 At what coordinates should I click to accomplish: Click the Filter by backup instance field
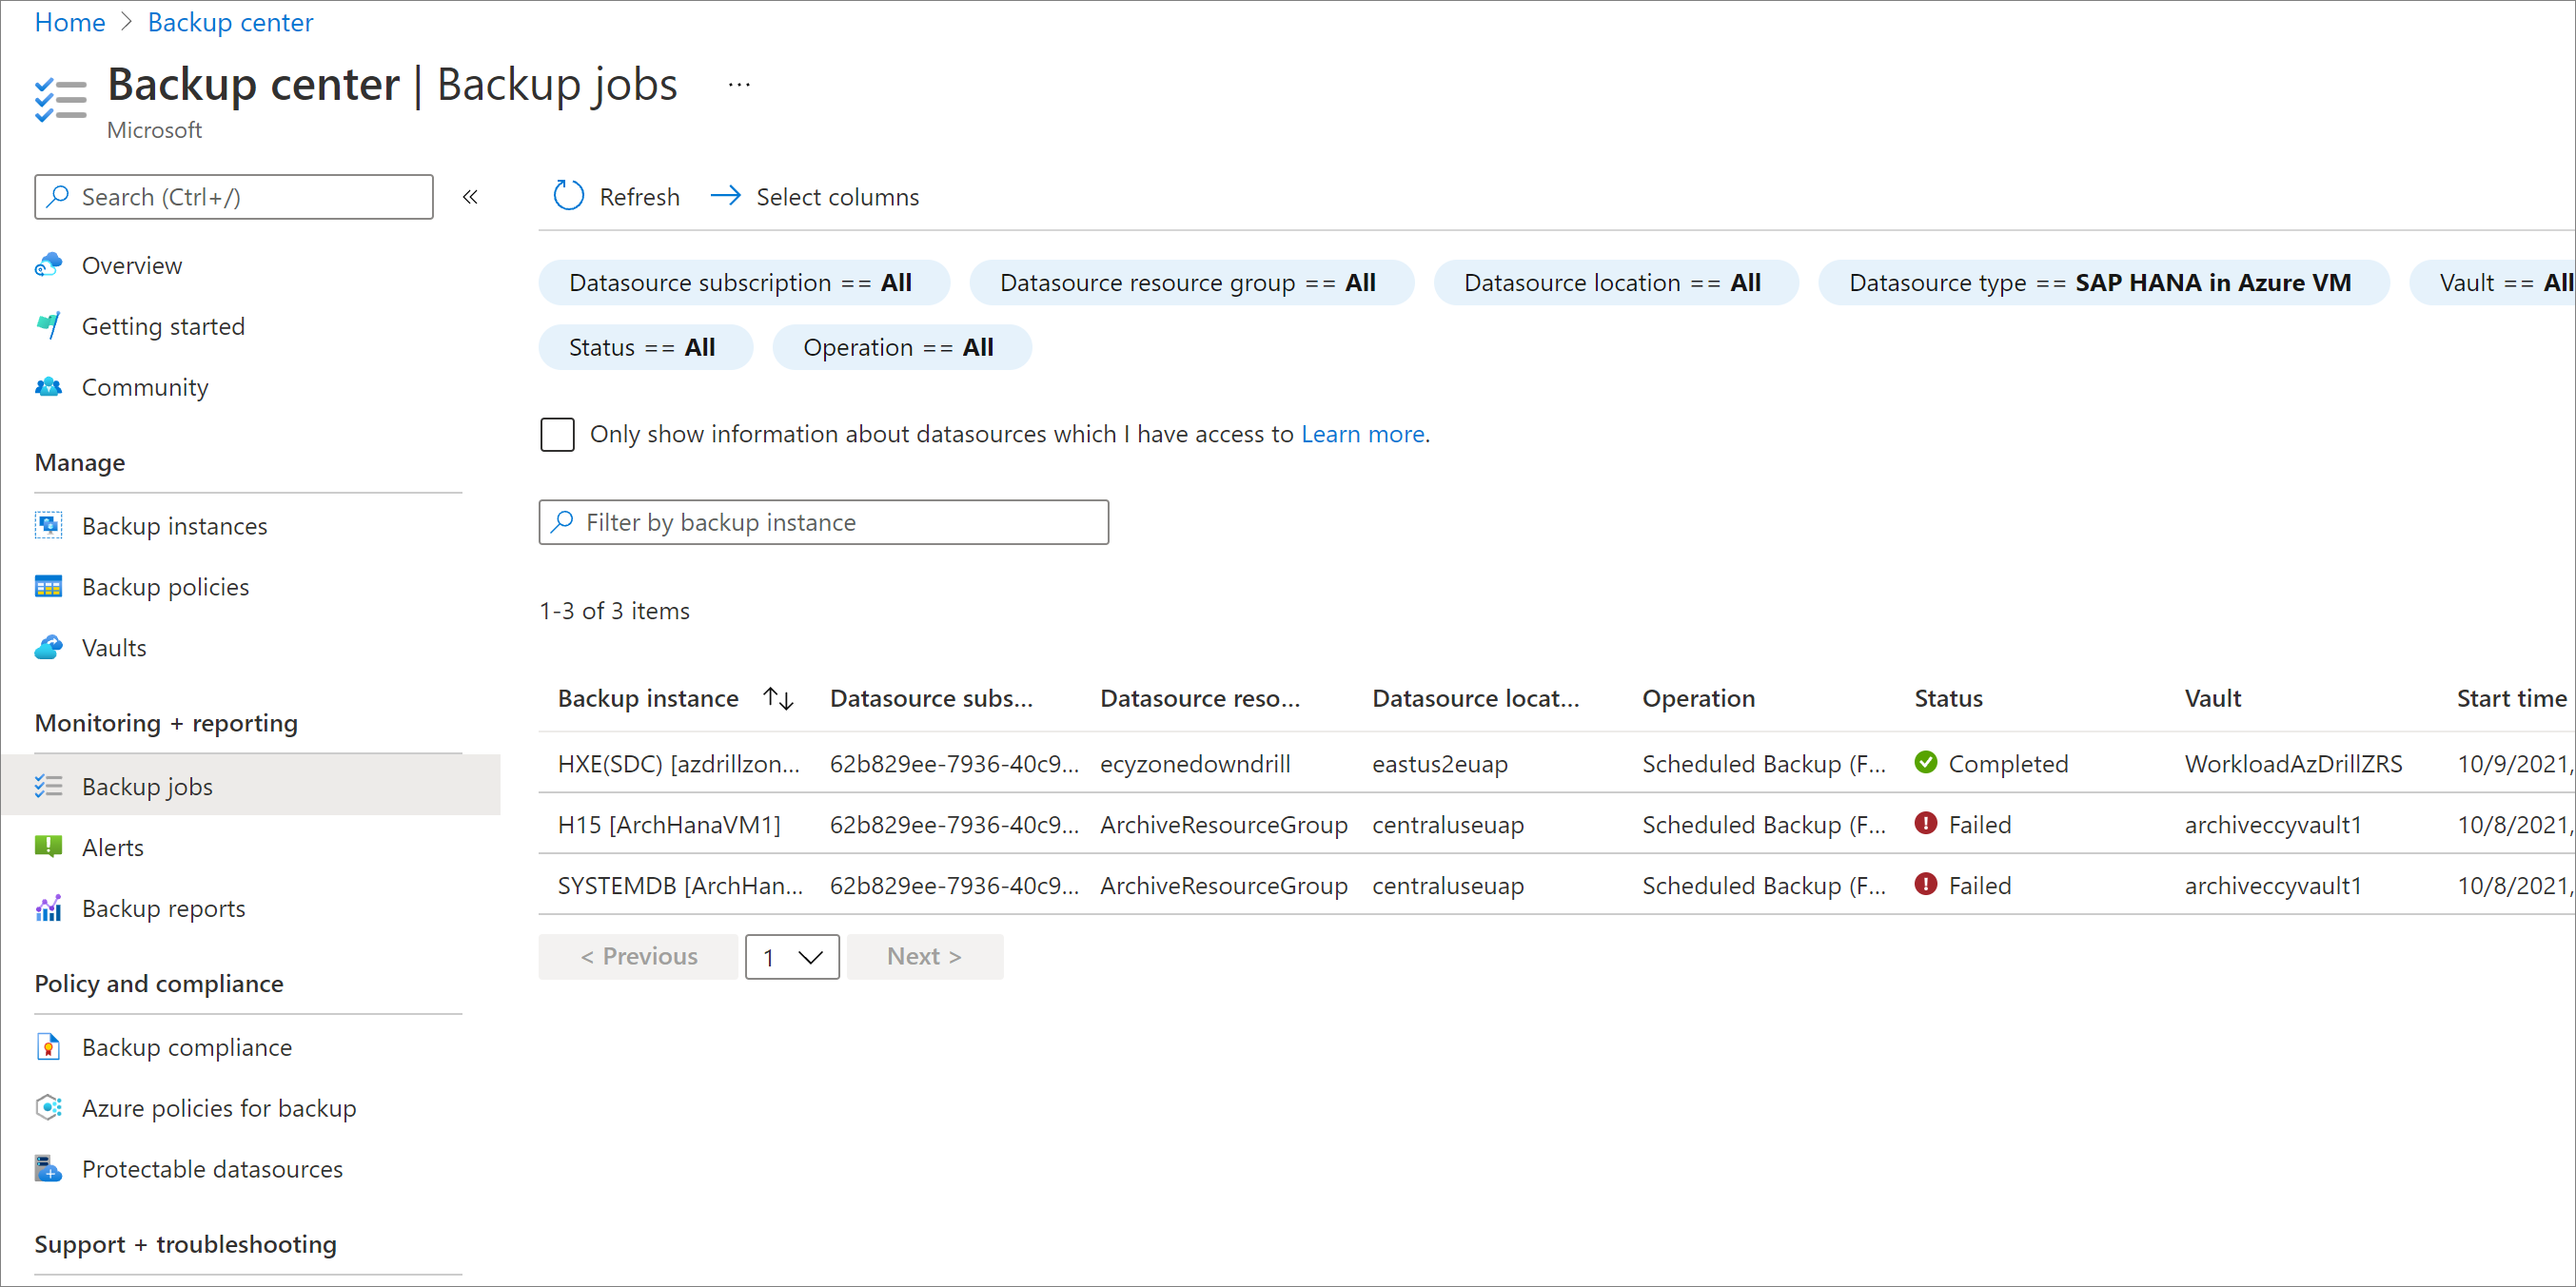pyautogui.click(x=823, y=522)
